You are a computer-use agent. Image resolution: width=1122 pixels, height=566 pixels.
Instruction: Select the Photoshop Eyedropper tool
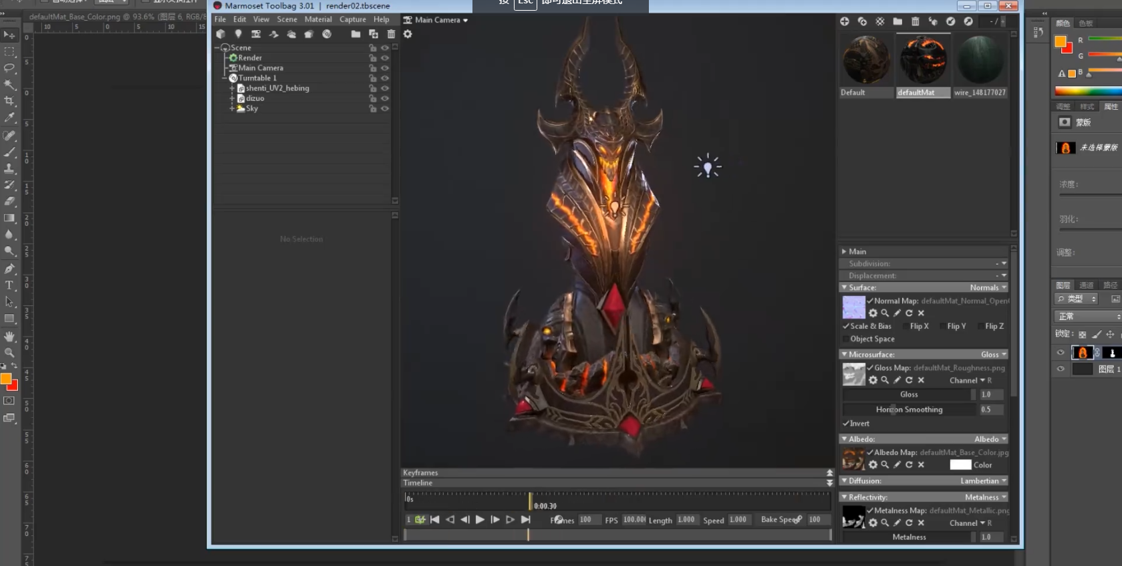point(9,118)
